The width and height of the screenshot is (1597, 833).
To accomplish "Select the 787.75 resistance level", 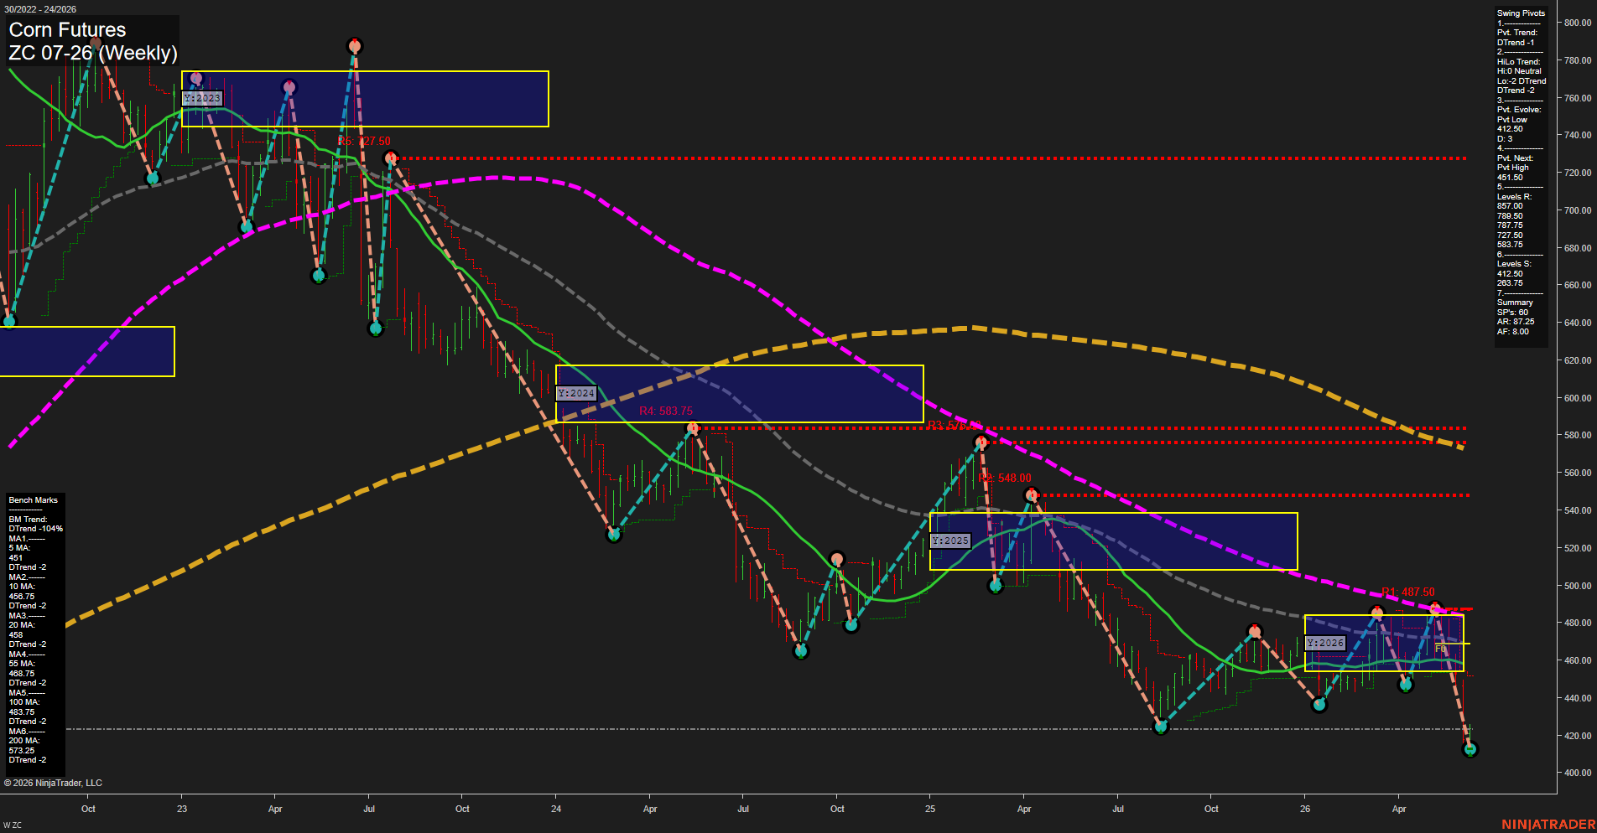I will point(1510,225).
